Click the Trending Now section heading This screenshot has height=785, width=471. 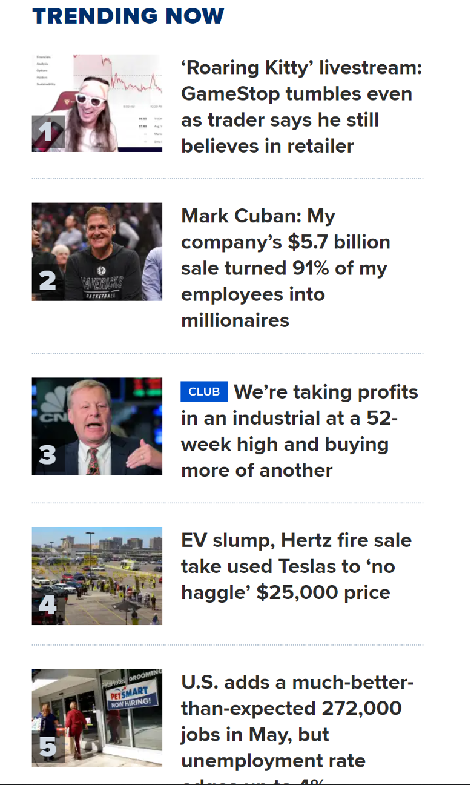128,16
